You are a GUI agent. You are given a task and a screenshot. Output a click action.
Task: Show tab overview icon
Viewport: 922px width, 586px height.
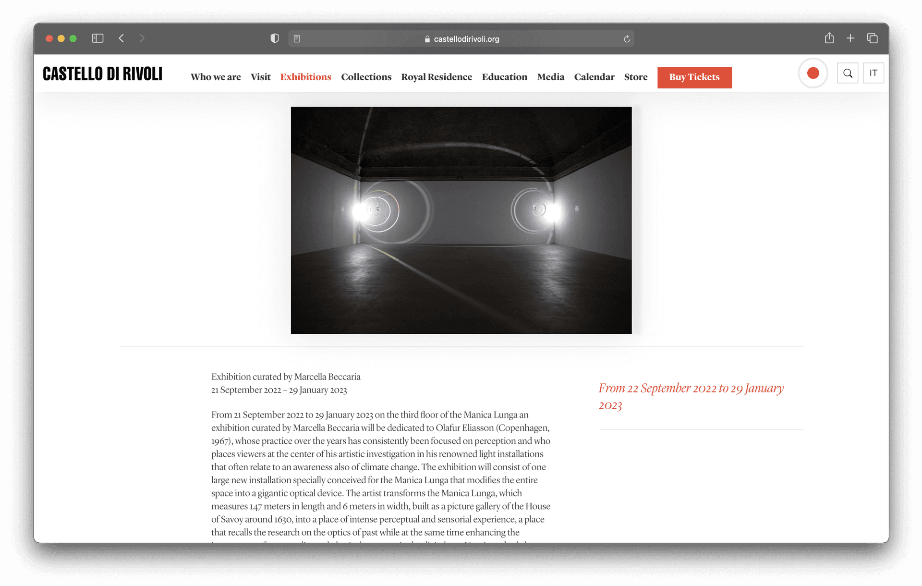(873, 38)
